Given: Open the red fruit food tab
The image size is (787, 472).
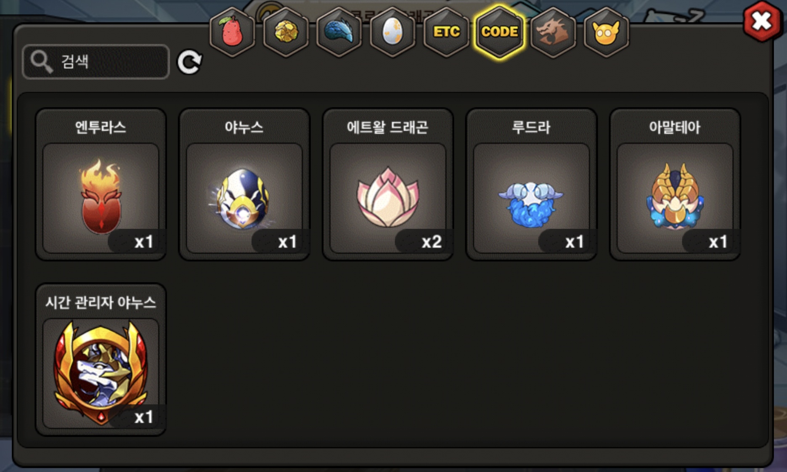Looking at the screenshot, I should (232, 32).
